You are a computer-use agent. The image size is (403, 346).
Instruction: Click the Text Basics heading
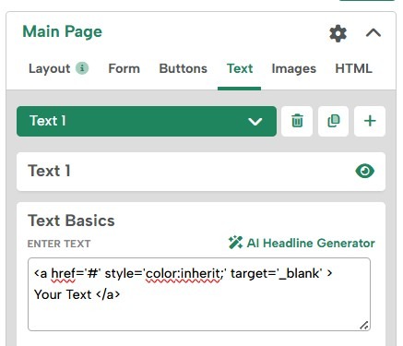(71, 221)
